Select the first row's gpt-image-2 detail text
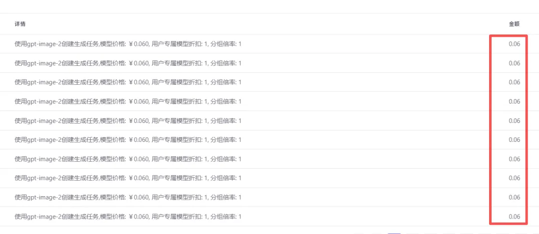The width and height of the screenshot is (539, 234). click(128, 44)
